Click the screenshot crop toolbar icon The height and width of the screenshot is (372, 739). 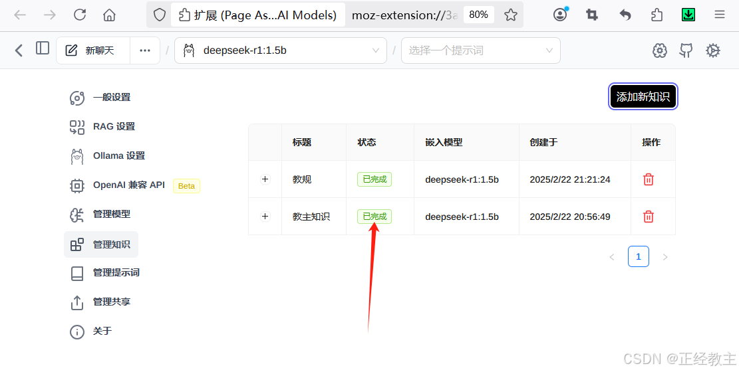[592, 15]
